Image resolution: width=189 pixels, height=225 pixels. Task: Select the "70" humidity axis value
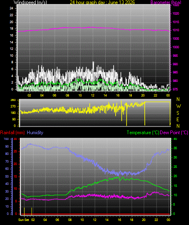point(7,162)
